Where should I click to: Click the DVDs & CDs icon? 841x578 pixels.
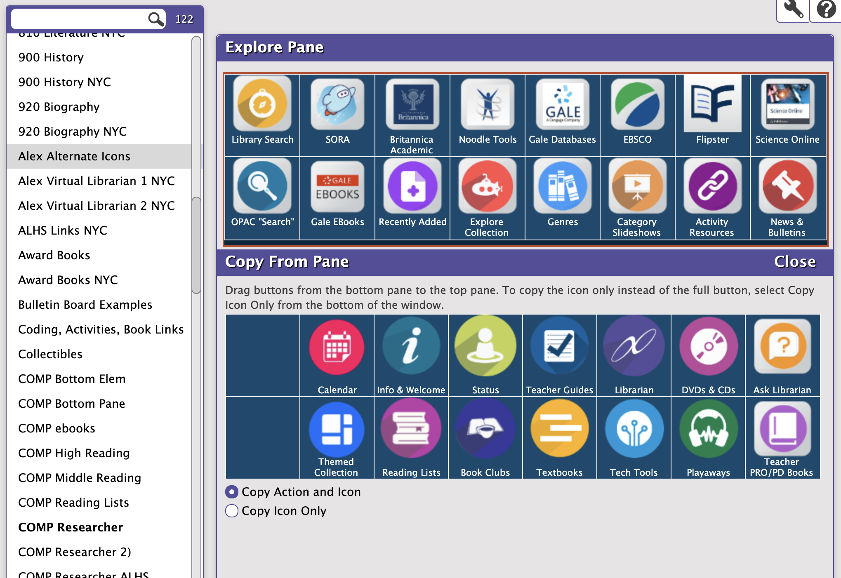(x=709, y=346)
